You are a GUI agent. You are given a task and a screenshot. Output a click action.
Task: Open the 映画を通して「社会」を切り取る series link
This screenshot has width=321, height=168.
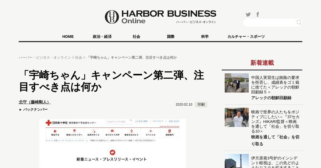pyautogui.click(x=275, y=141)
